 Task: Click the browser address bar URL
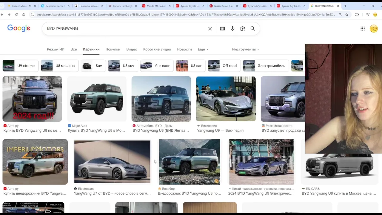[x=185, y=14]
